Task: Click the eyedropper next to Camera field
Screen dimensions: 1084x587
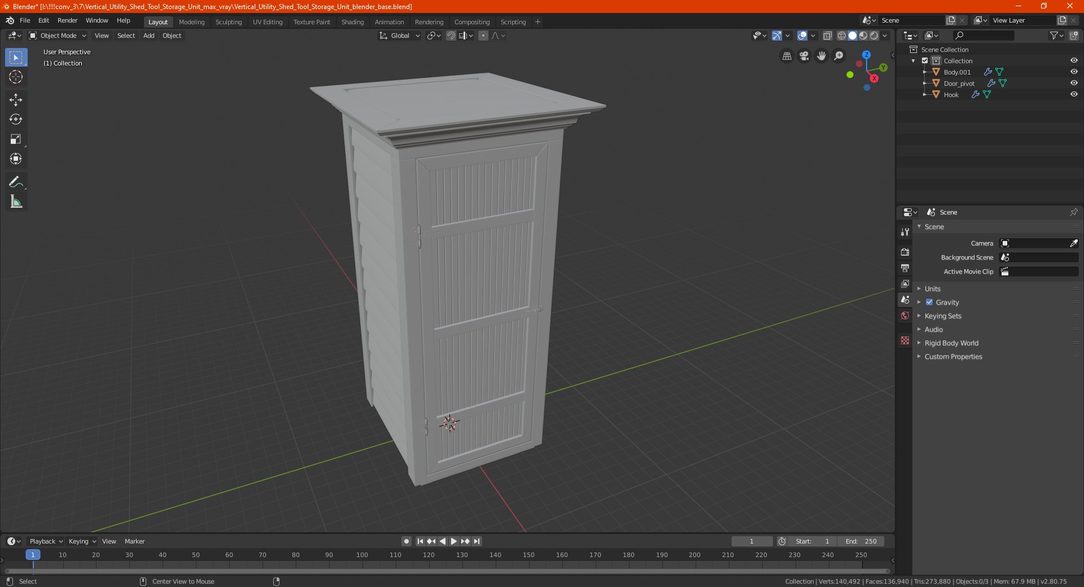Action: 1073,243
